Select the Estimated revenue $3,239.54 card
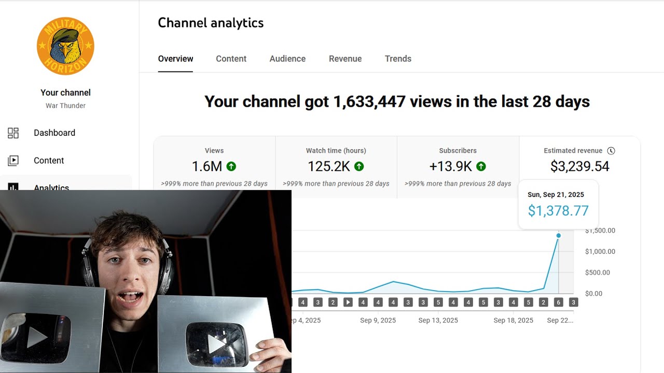 coord(579,161)
